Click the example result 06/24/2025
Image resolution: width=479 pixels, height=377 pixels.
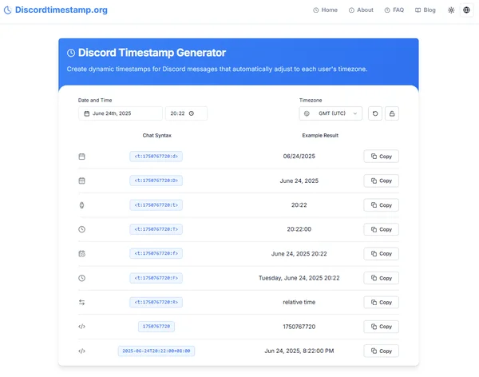299,157
